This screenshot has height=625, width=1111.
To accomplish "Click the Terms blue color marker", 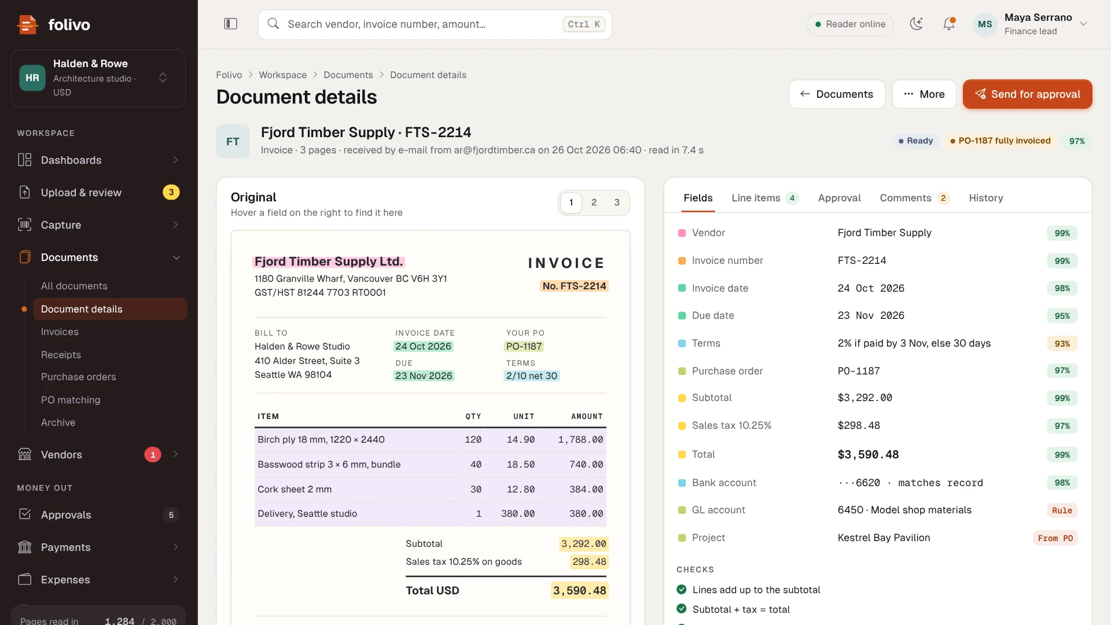I will click(x=682, y=343).
